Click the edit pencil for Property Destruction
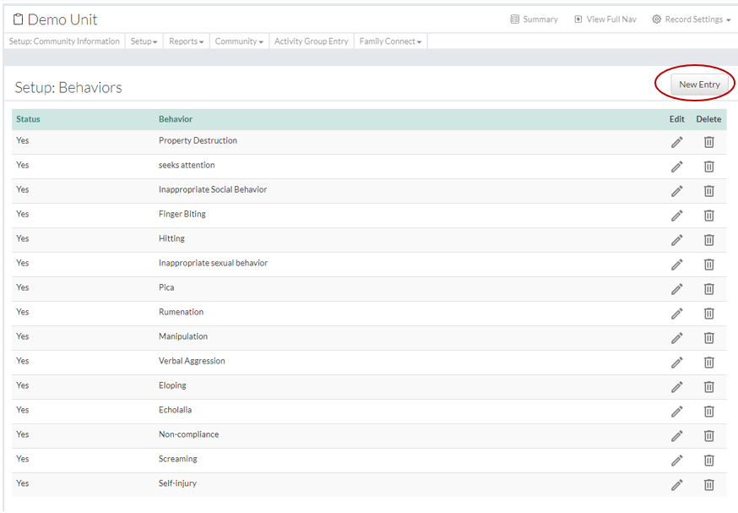Viewport: 738px width, 513px height. pos(676,142)
